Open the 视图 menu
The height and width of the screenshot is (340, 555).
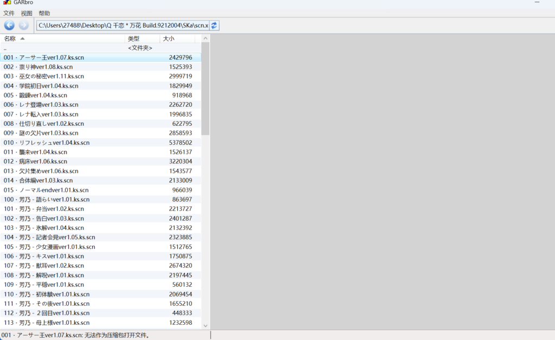[27, 13]
